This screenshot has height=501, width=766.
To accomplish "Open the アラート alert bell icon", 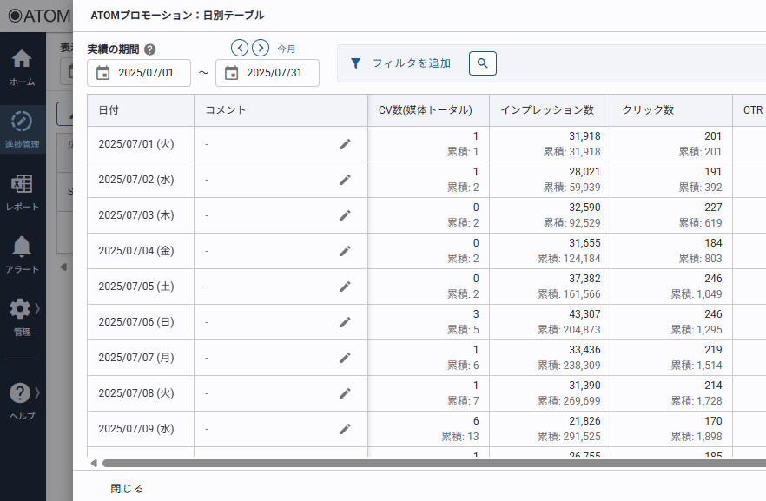I will (22, 253).
